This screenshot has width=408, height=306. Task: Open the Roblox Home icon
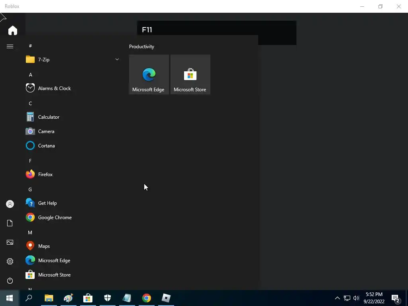tap(12, 30)
